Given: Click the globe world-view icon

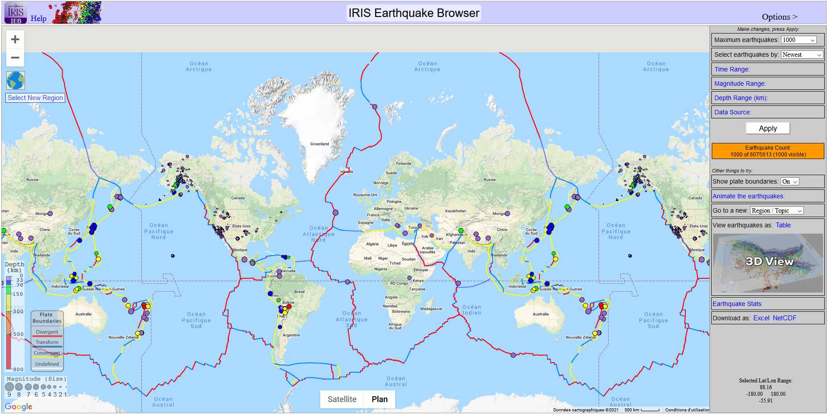Looking at the screenshot, I should pos(16,80).
